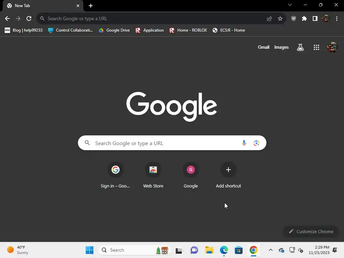The image size is (344, 258).
Task: Open File Explorer from the taskbar
Action: (x=209, y=250)
